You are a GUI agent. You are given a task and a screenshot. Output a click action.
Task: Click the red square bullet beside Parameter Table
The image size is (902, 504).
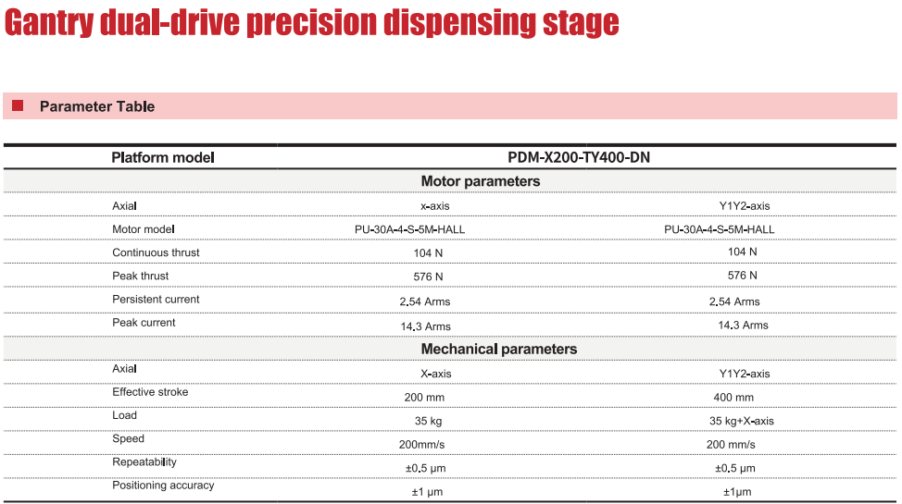coord(18,106)
